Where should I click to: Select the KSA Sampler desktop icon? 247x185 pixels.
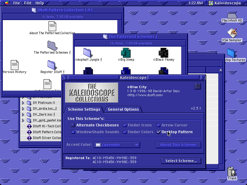[x=232, y=33]
